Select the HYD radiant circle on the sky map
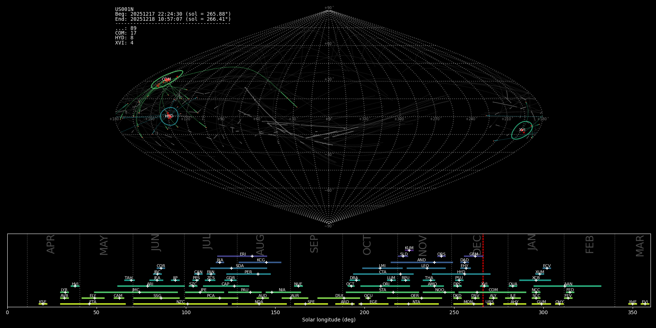The width and height of the screenshot is (656, 328). 169,116
